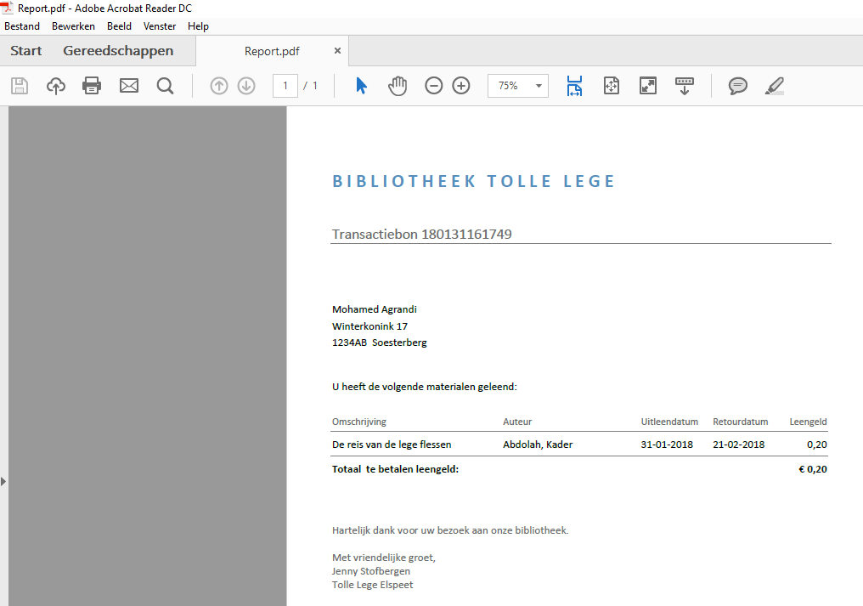Activate the selection arrow tool
This screenshot has width=863, height=606.
361,86
